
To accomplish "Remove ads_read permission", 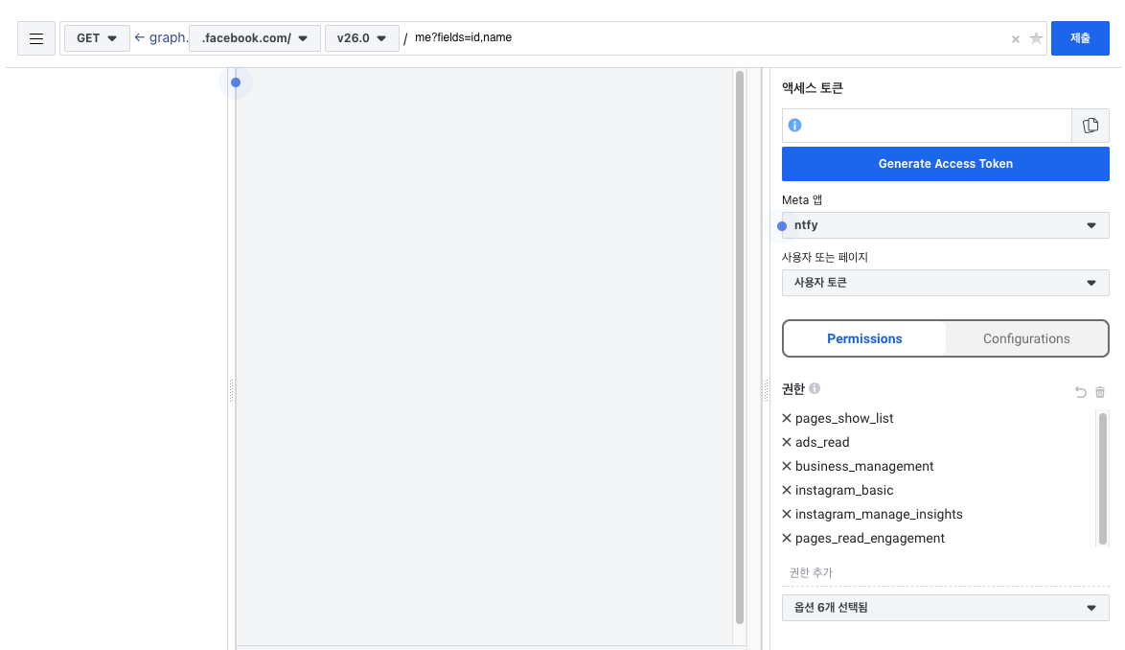I will pos(787,442).
